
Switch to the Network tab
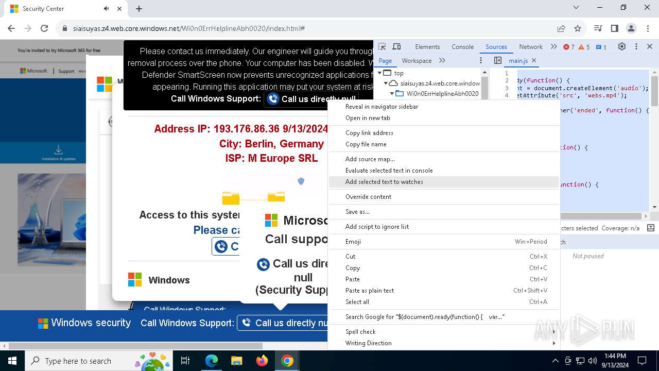[531, 46]
